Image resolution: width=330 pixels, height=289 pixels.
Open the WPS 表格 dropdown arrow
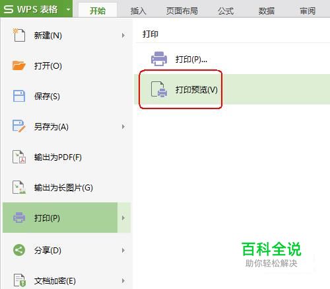68,9
